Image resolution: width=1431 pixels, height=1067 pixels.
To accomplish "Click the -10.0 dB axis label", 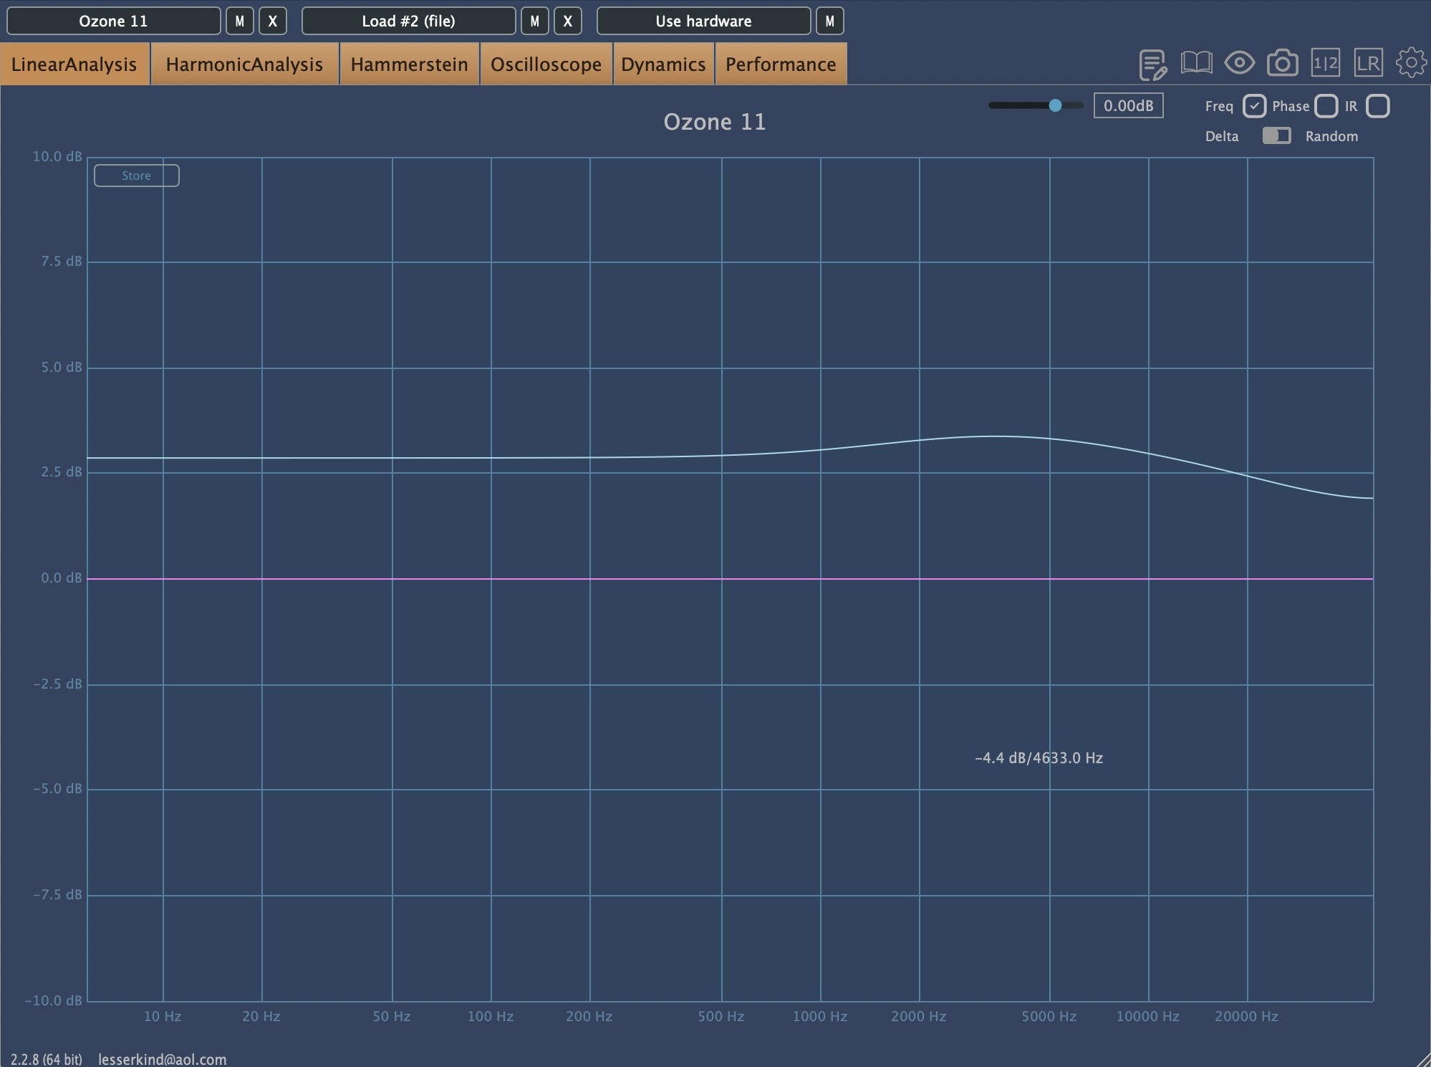I will click(54, 1000).
